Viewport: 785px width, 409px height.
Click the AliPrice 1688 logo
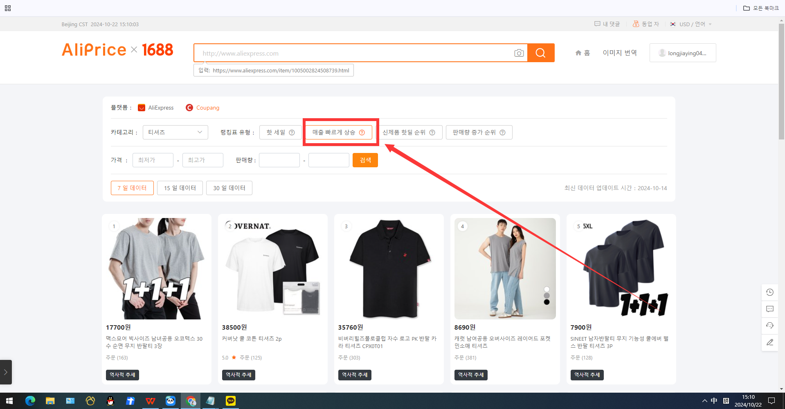tap(117, 50)
